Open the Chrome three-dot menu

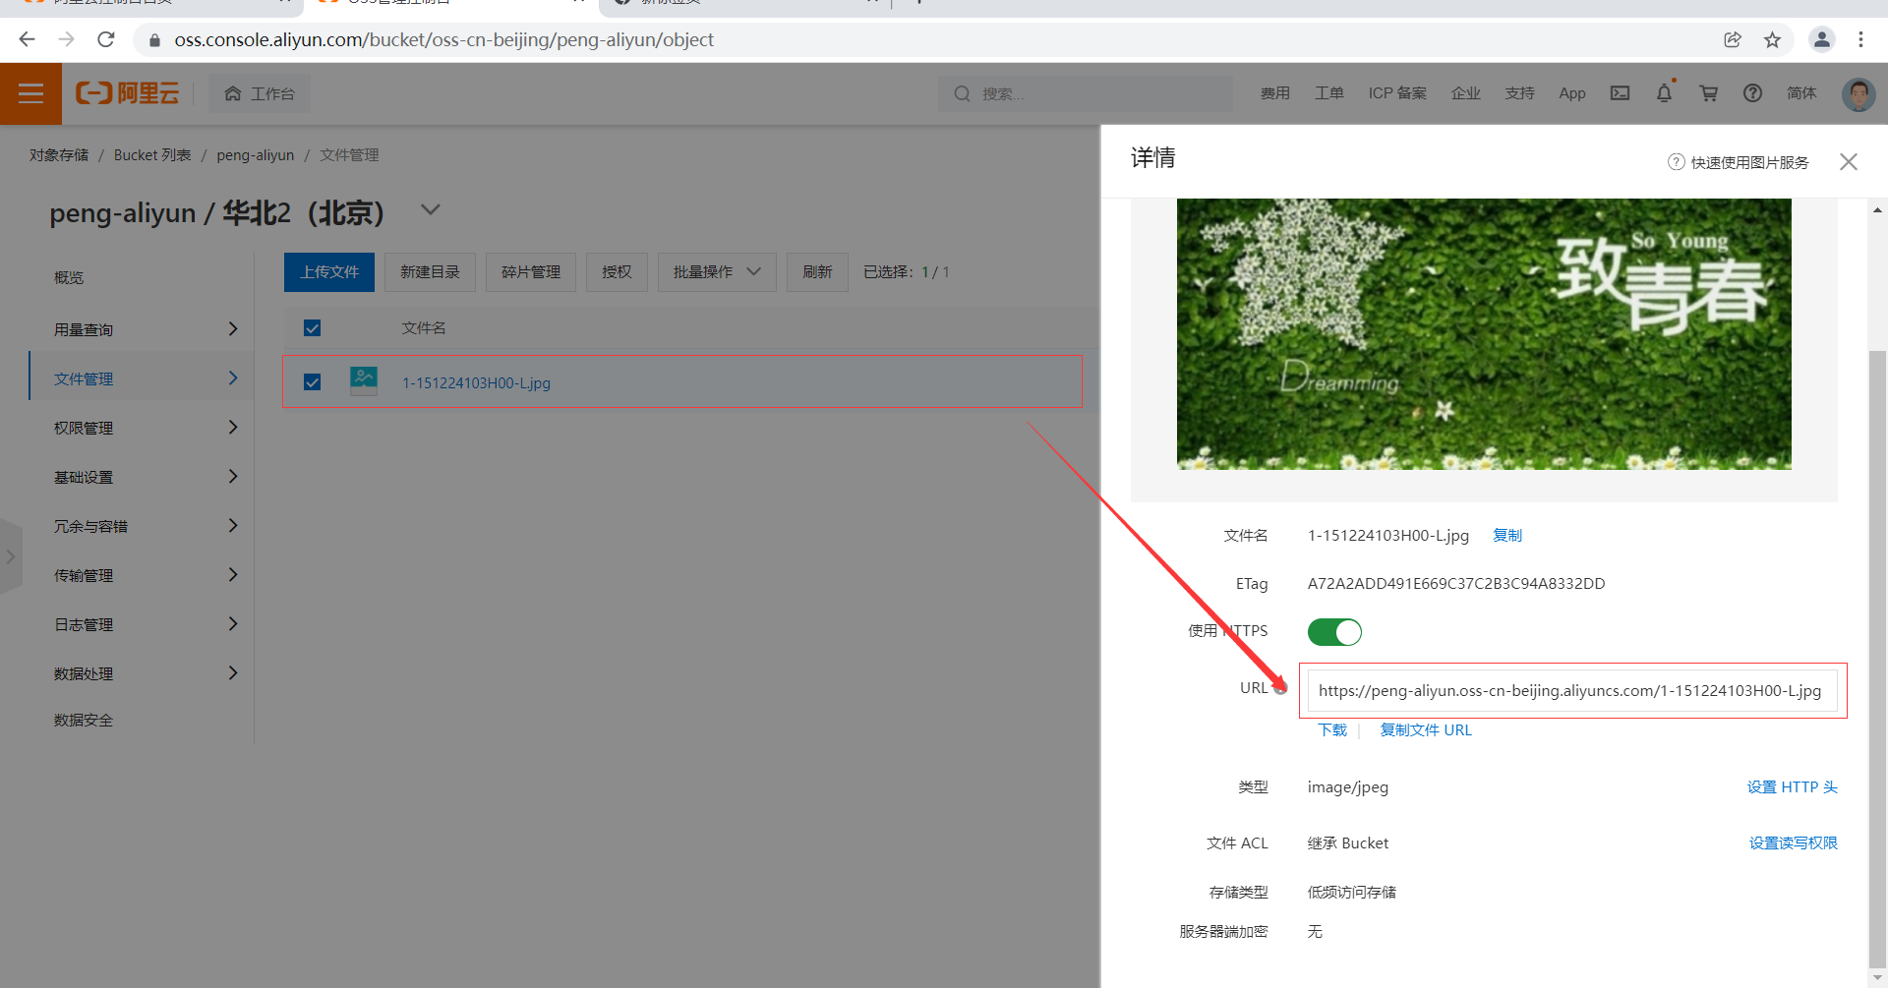click(1860, 39)
